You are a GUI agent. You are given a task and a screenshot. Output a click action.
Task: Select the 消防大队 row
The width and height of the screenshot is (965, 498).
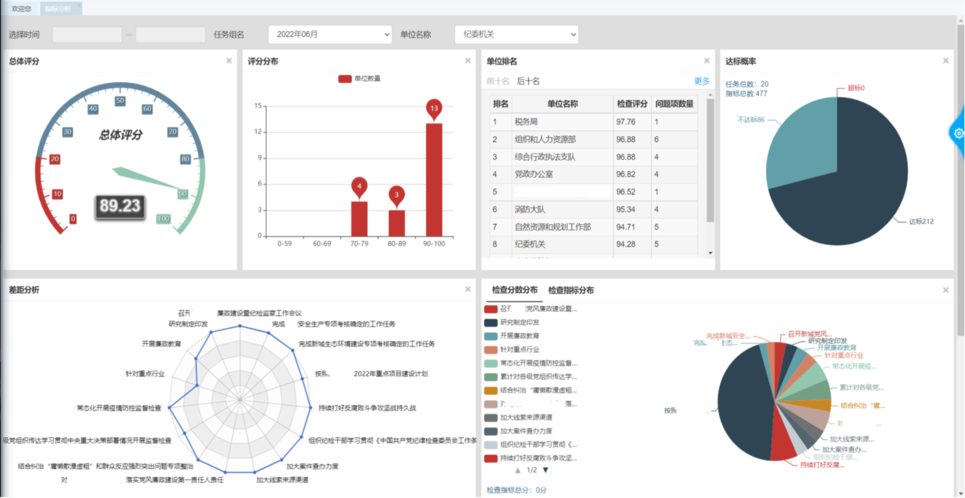point(594,209)
